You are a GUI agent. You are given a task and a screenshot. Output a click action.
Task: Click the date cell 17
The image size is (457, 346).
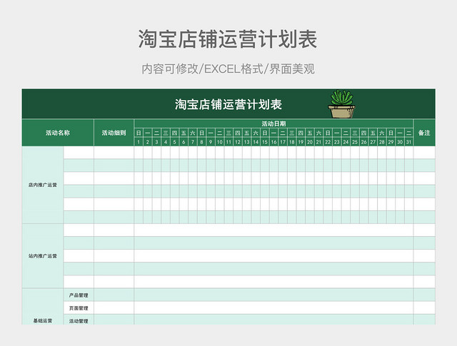coord(283,142)
